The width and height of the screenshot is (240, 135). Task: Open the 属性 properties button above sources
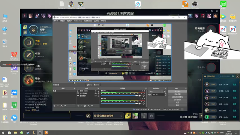[89, 85]
